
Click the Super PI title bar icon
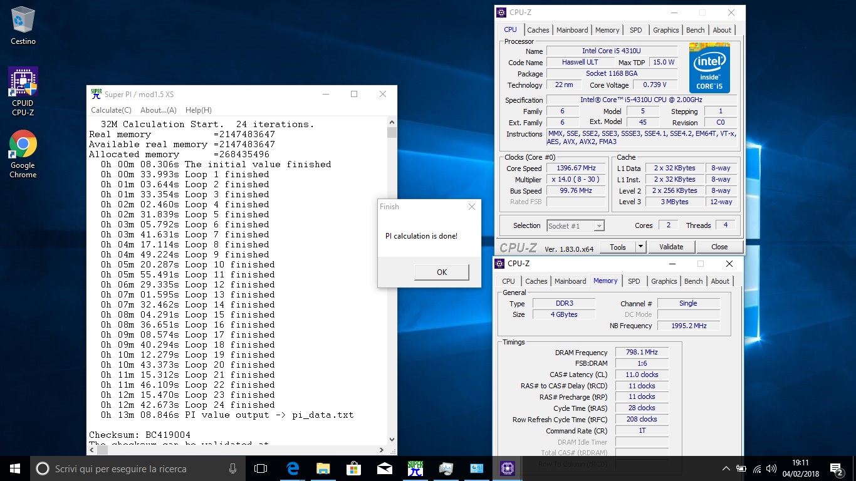click(96, 94)
